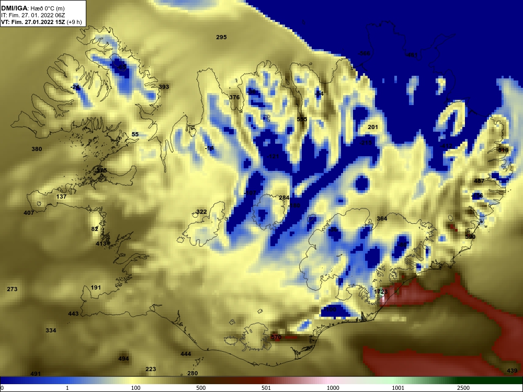Click the 82 height value

95,229
